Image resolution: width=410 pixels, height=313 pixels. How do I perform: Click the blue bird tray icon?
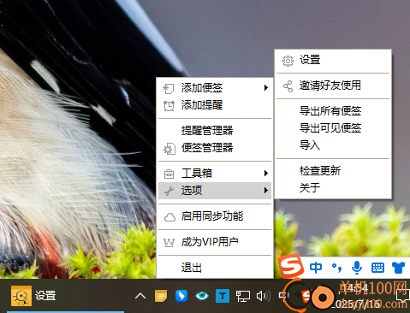point(181,296)
